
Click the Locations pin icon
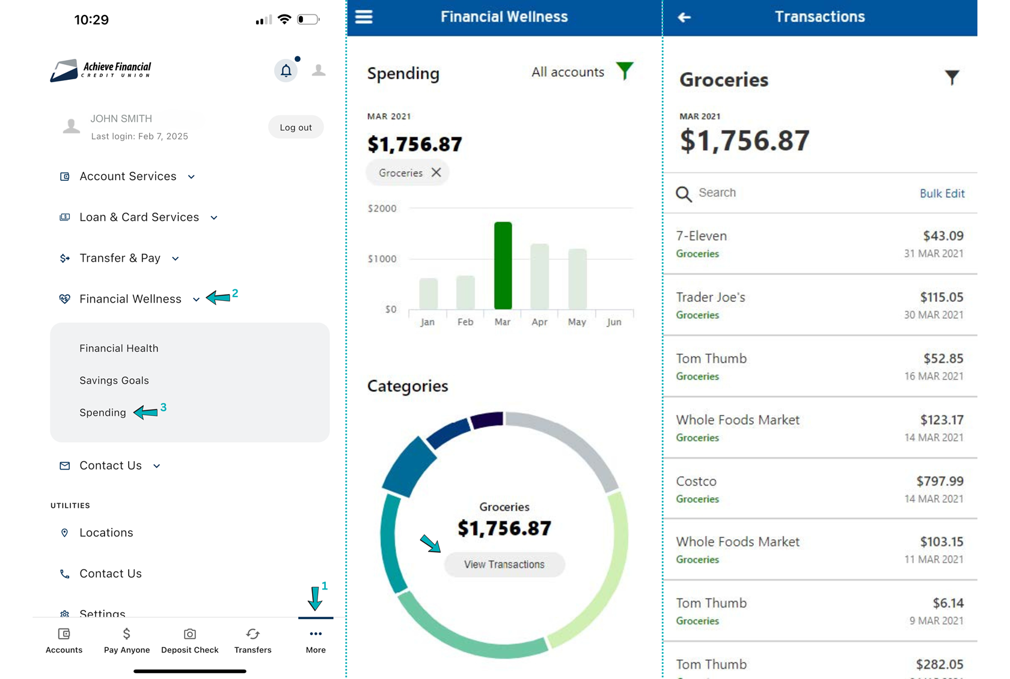[65, 533]
